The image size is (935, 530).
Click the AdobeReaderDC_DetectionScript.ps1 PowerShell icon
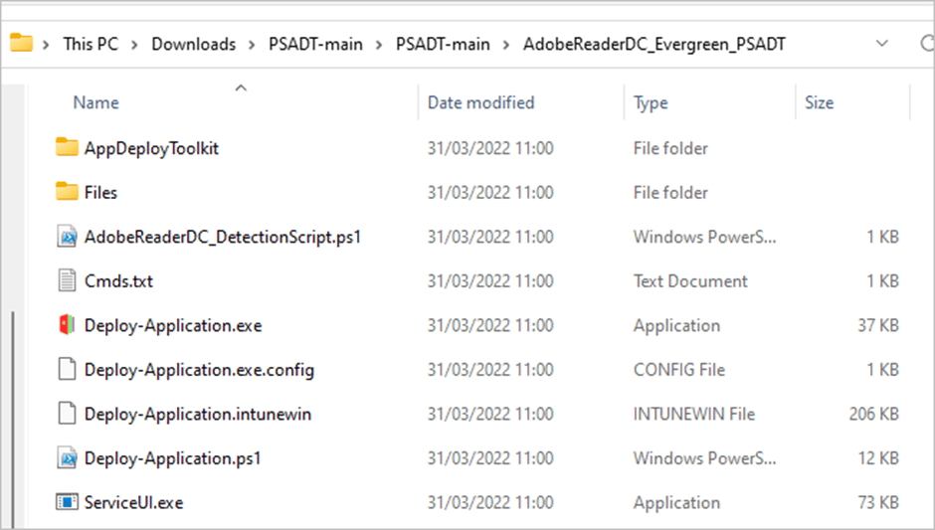point(67,236)
